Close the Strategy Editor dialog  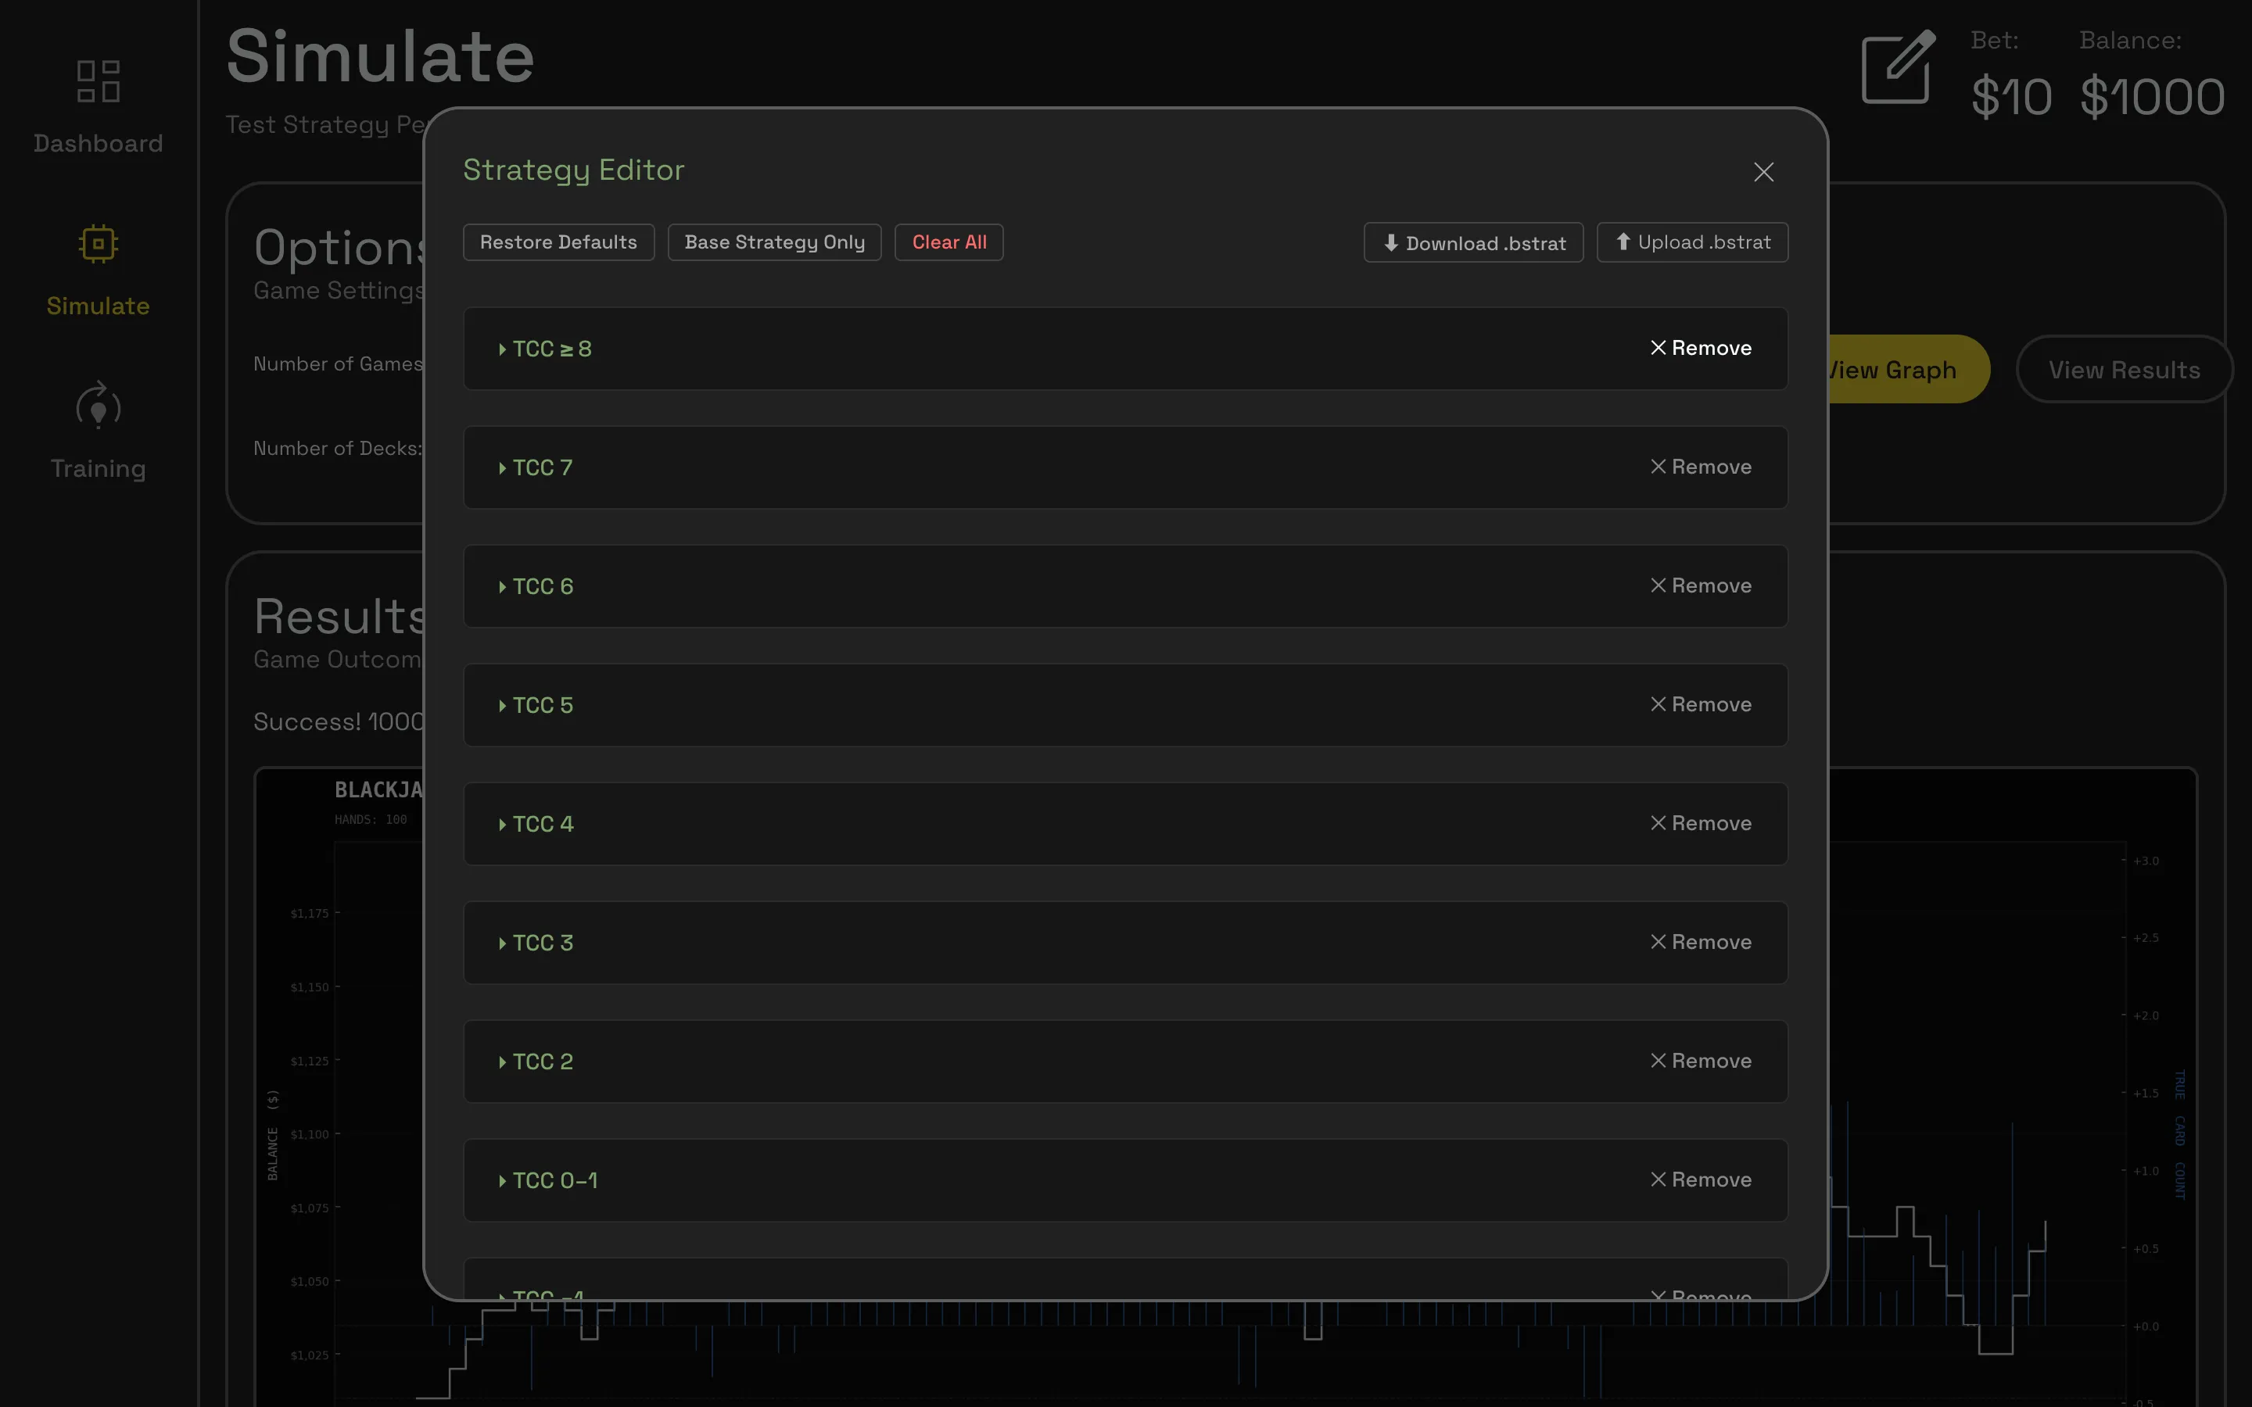point(1763,172)
